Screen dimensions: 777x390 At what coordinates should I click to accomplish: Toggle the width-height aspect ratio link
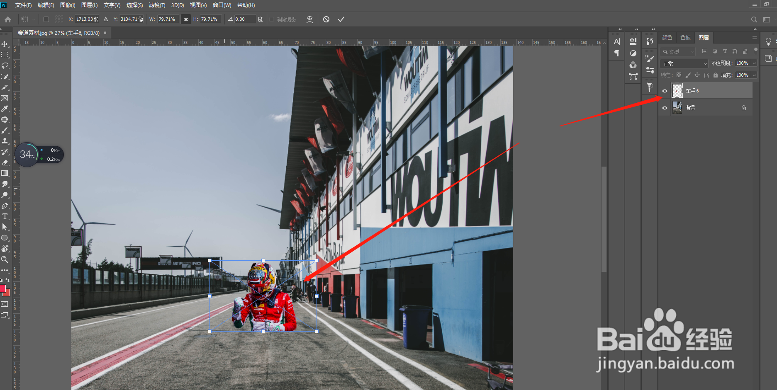[186, 19]
